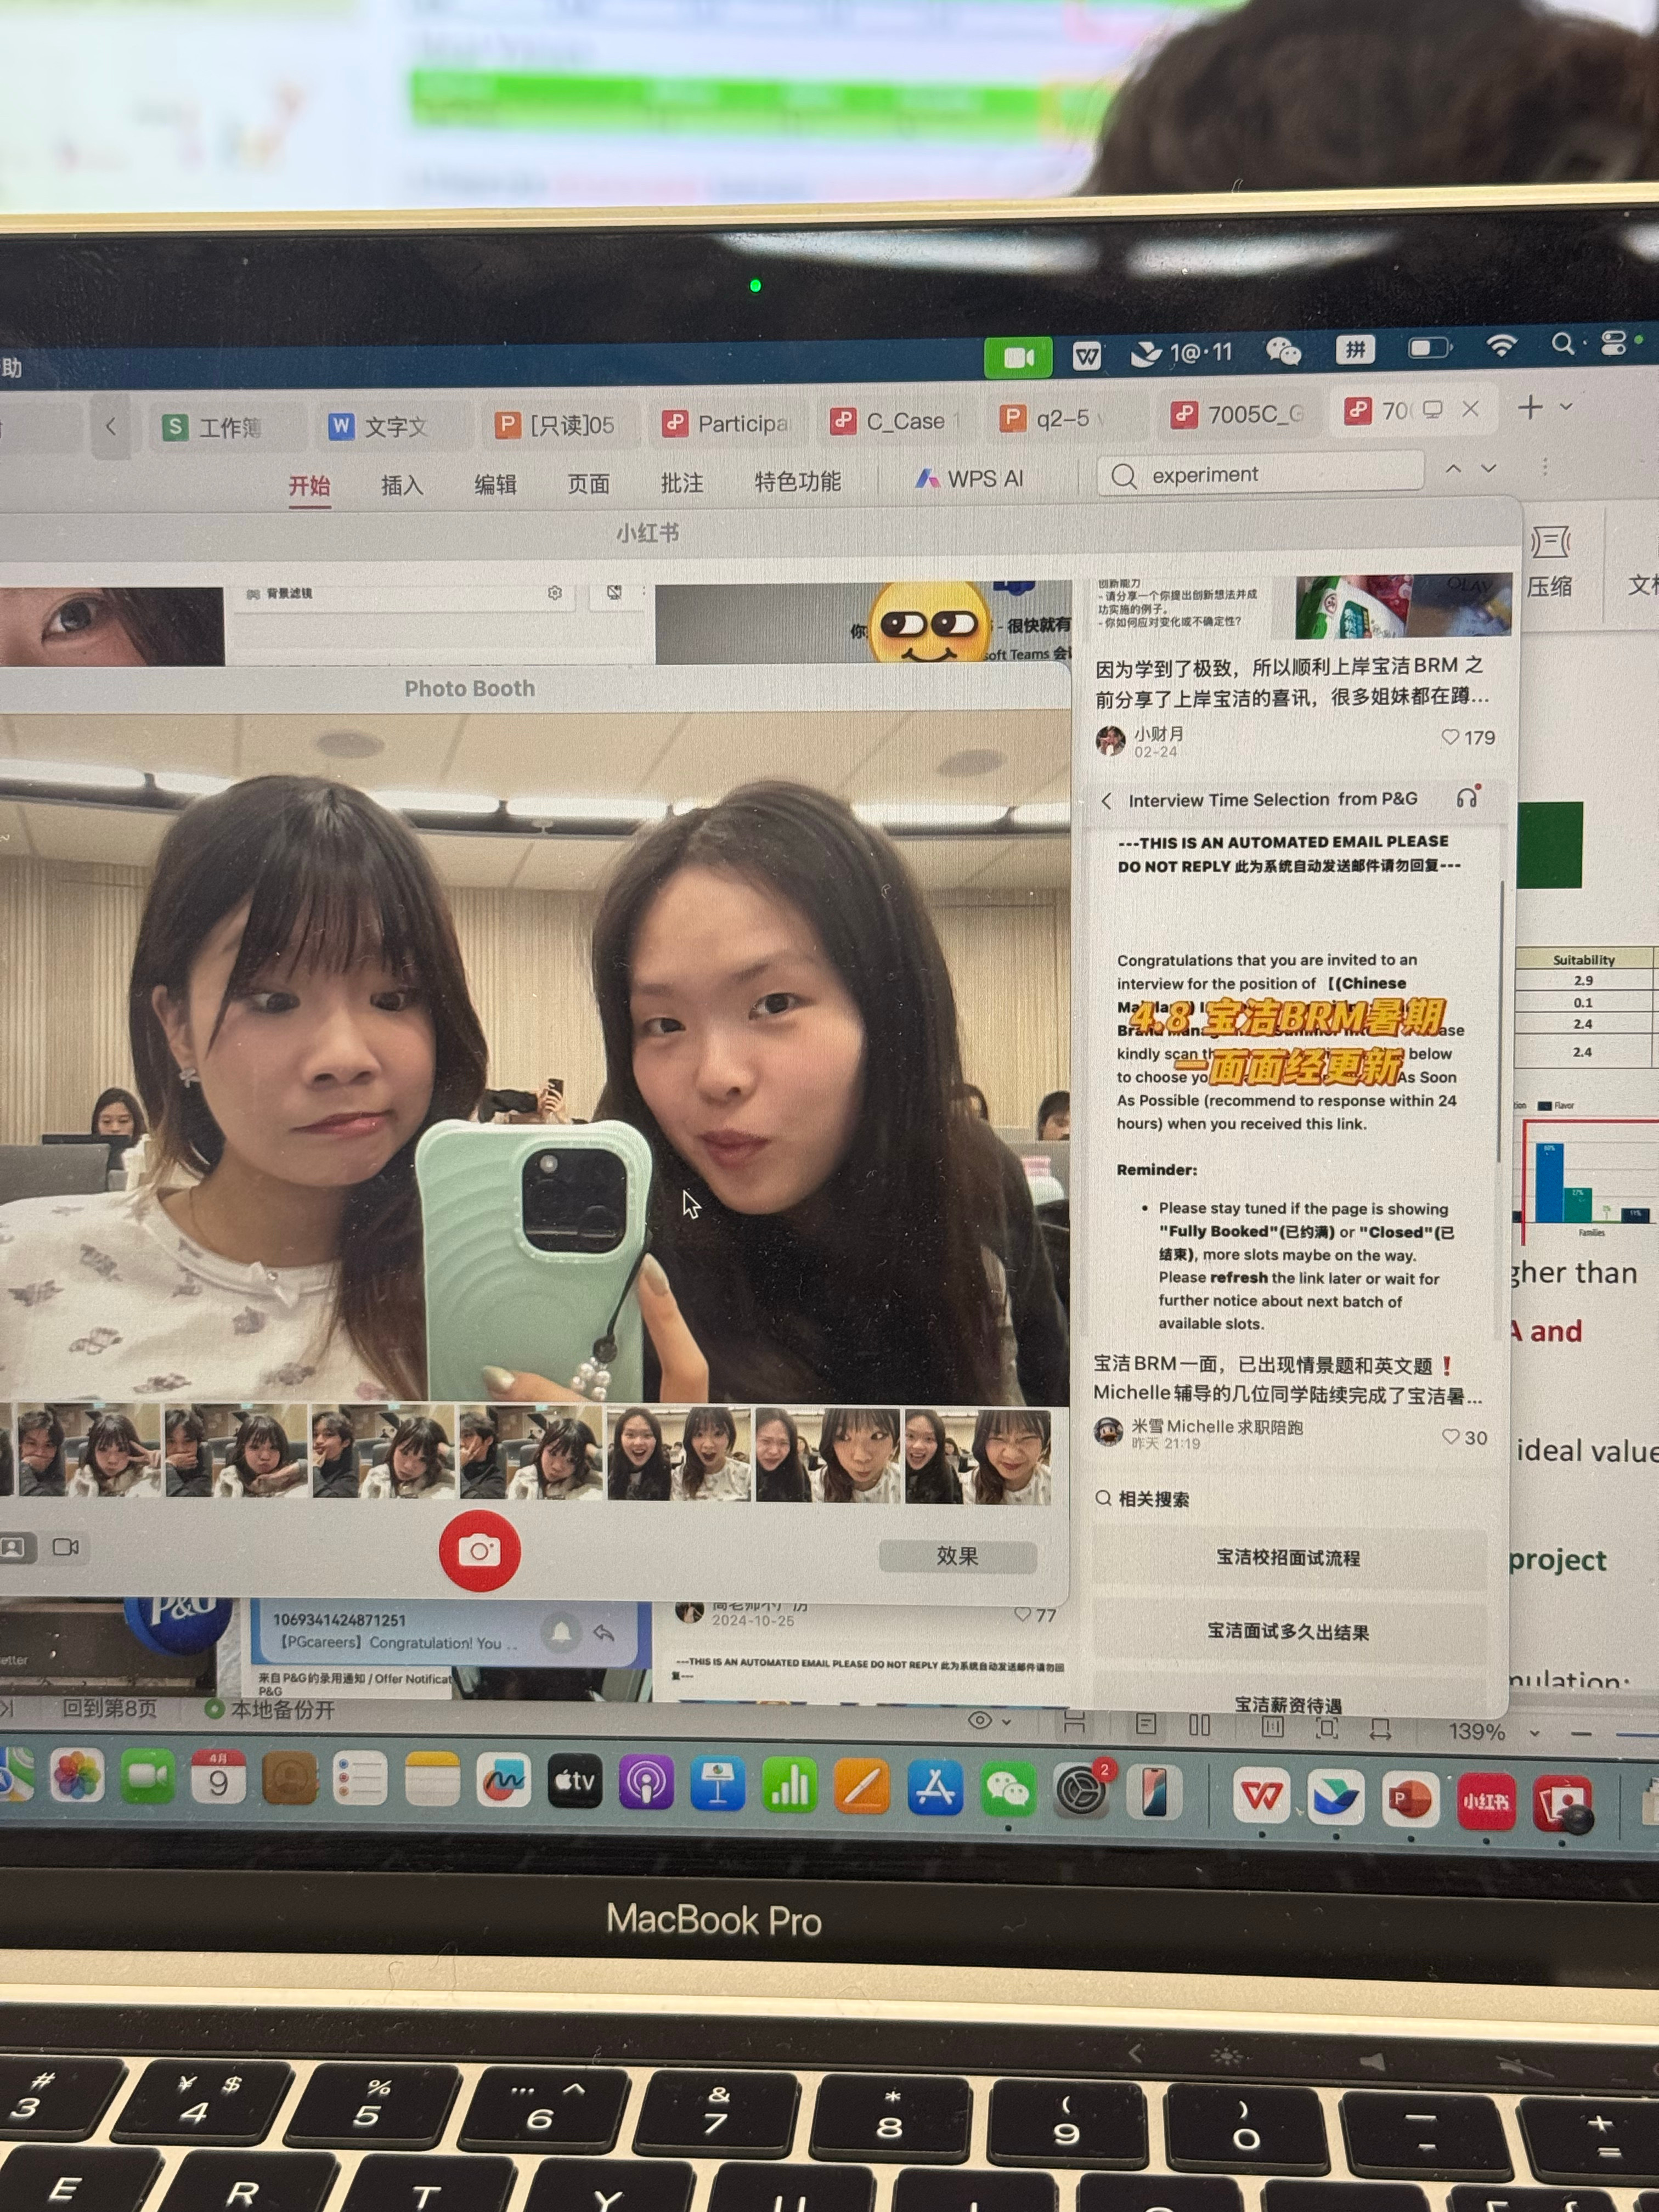Like the 小财月 post with 179 hearts

coord(1450,737)
